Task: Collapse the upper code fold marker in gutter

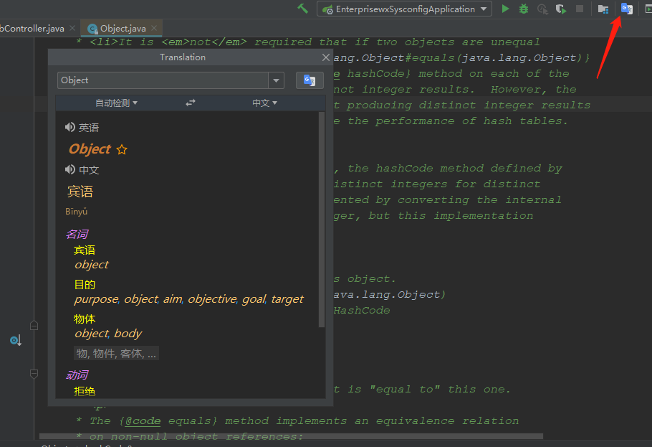Action: coord(34,326)
